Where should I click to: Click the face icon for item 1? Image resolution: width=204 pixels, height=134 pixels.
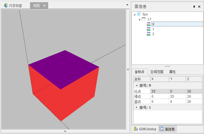(x=149, y=29)
